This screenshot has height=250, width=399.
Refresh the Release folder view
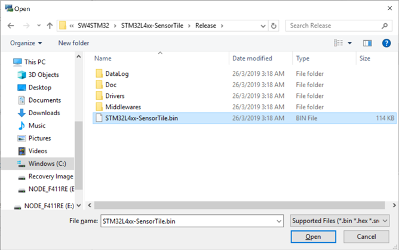tap(274, 26)
